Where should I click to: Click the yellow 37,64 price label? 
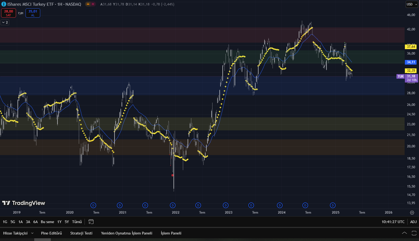coord(411,47)
